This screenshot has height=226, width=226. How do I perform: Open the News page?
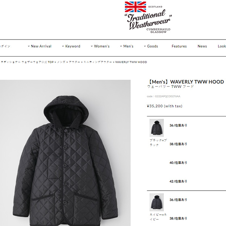point(202,46)
